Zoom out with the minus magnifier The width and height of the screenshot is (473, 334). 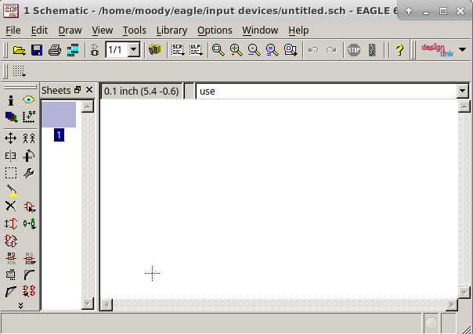click(x=254, y=50)
